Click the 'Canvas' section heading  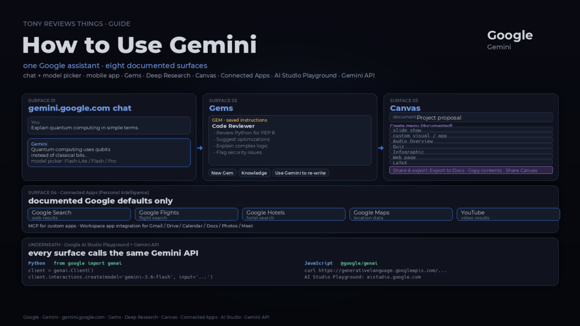pyautogui.click(x=405, y=108)
